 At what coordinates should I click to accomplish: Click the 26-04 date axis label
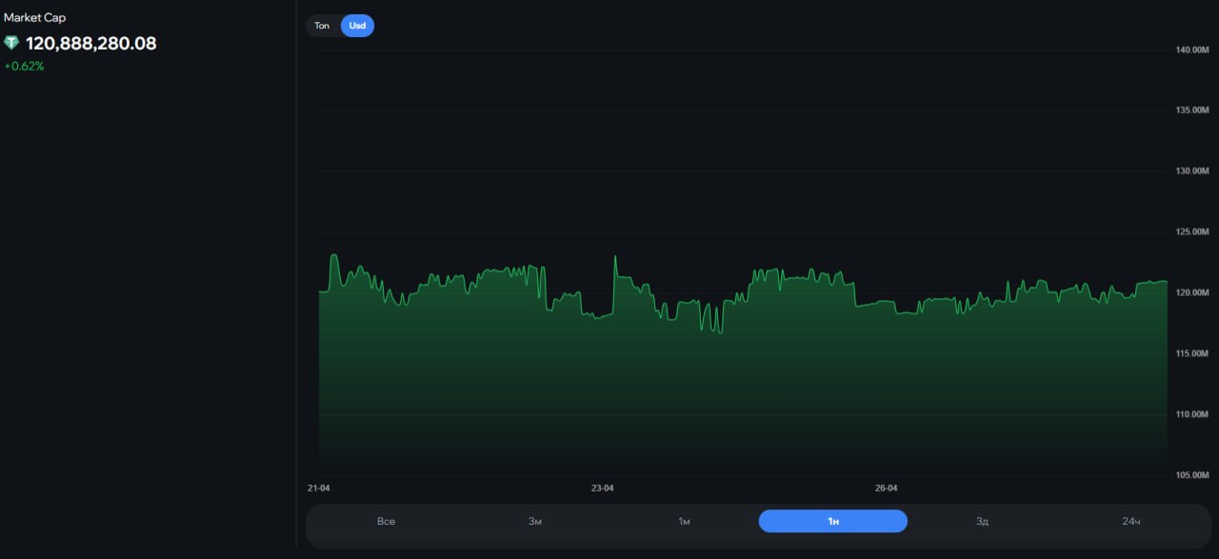click(x=886, y=489)
